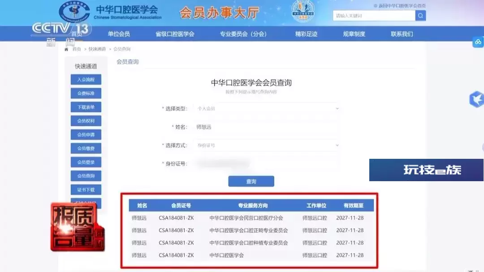Click 2027-11-28 in the 民营口腔医疗分会 row
The width and height of the screenshot is (484, 272).
(x=350, y=218)
